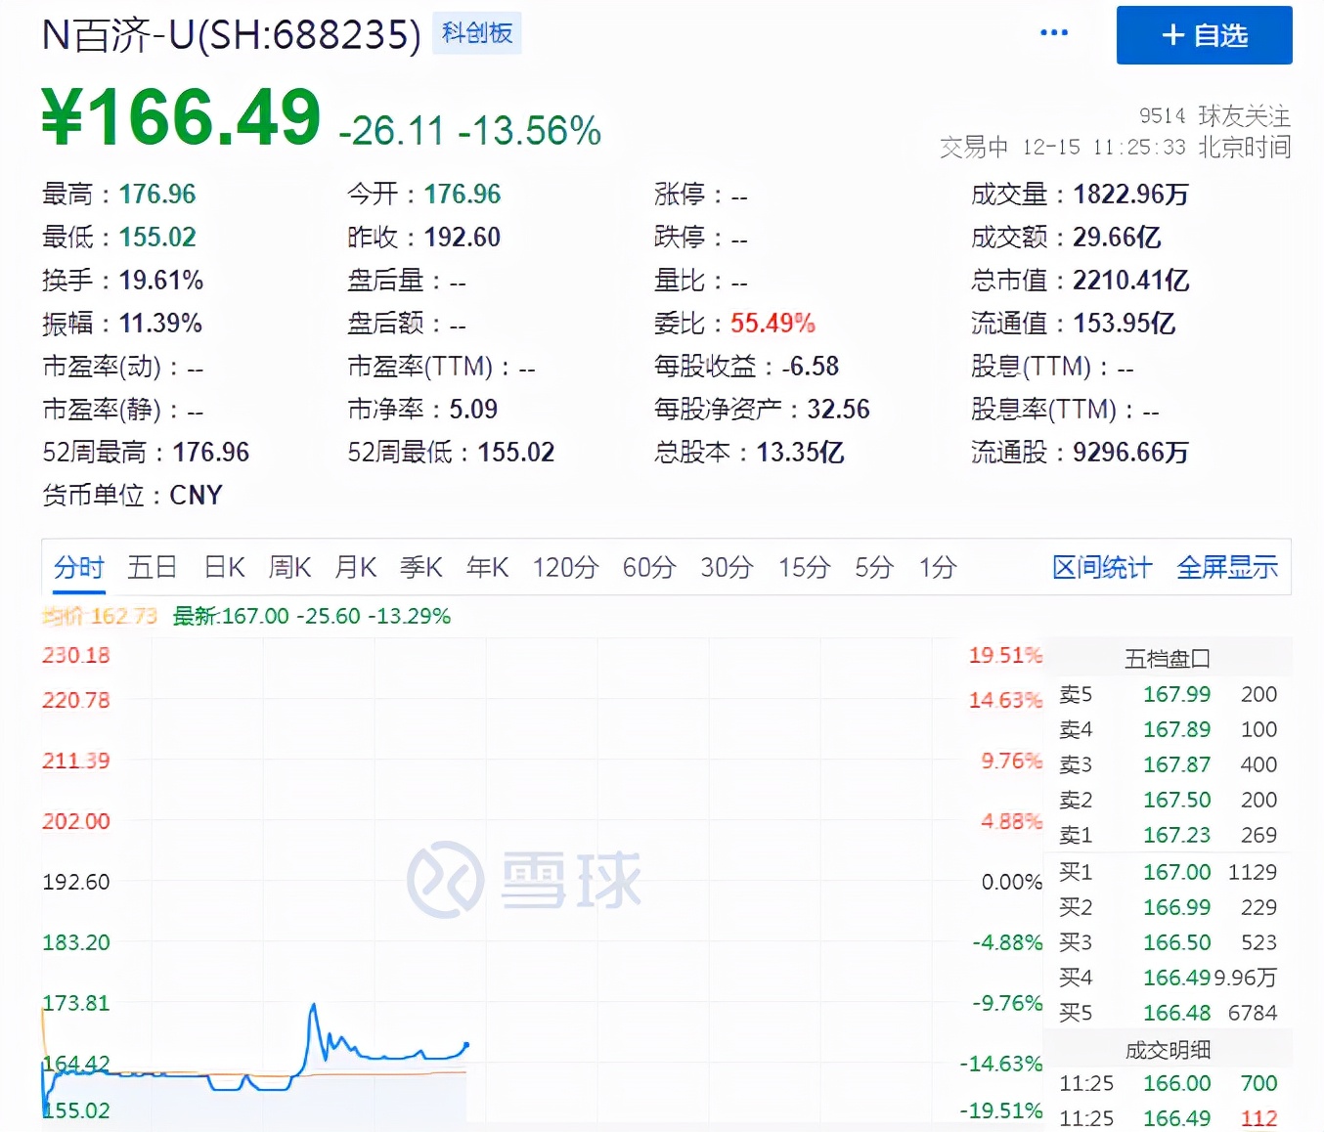Switch to the 60分 sixty-minute chart
This screenshot has width=1324, height=1132.
click(647, 567)
